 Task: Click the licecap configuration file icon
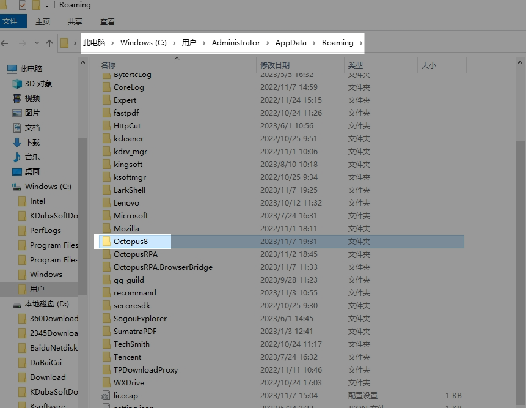106,396
